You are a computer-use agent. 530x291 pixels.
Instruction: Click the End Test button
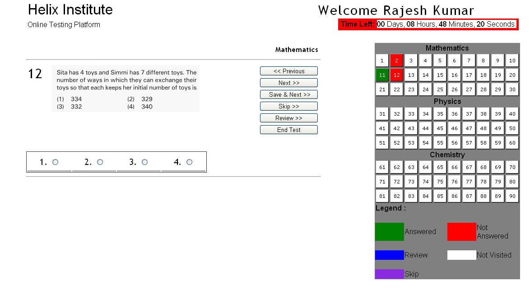pos(288,130)
